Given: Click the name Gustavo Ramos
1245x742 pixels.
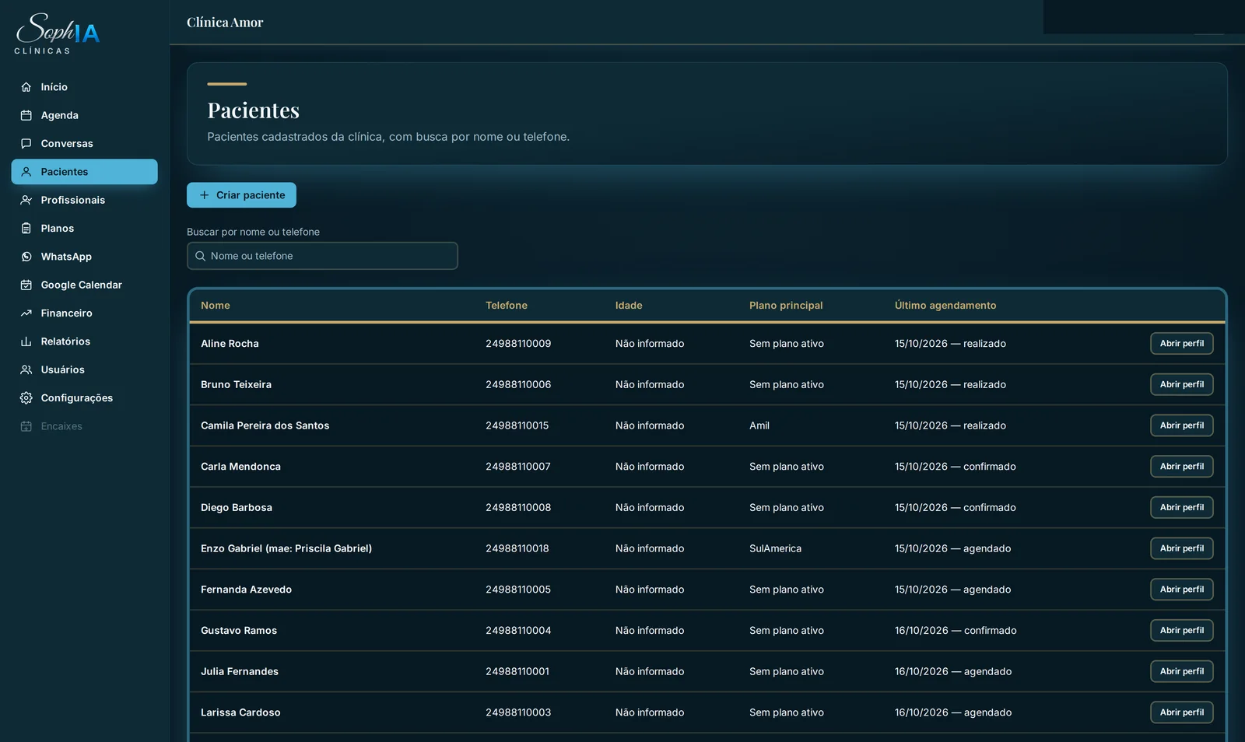Looking at the screenshot, I should 239,631.
